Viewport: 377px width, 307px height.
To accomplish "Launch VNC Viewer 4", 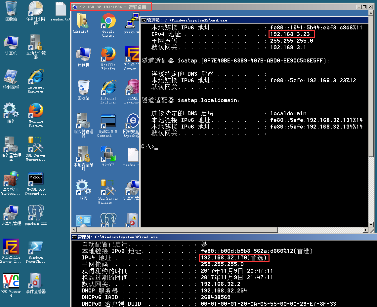I will click(x=11, y=285).
